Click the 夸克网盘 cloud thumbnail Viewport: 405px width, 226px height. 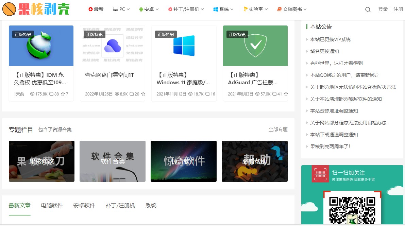pos(112,46)
